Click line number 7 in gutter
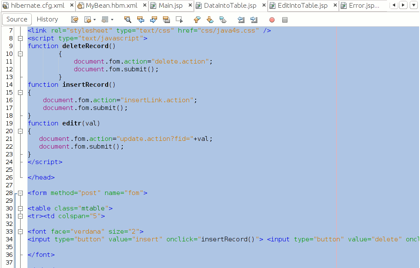This screenshot has height=268, width=420. point(11,30)
